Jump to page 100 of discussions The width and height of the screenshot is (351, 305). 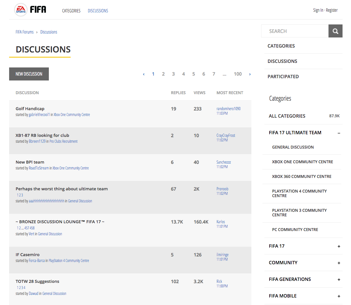(238, 74)
